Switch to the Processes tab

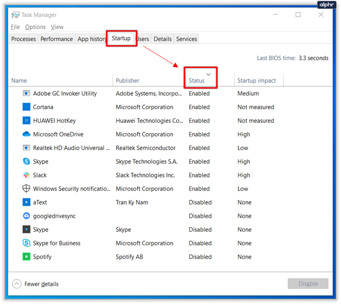[x=23, y=39]
